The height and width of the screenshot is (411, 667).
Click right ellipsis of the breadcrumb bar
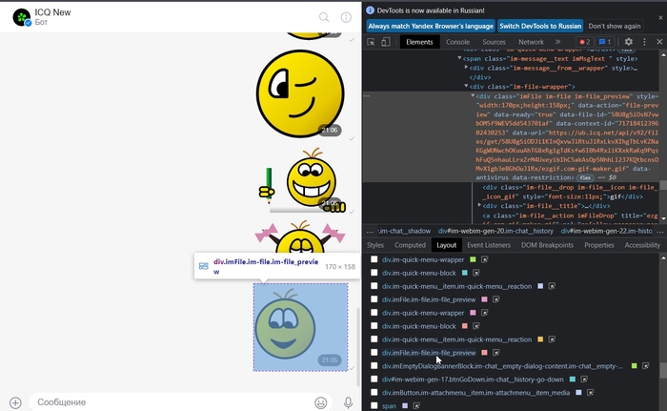pos(660,232)
